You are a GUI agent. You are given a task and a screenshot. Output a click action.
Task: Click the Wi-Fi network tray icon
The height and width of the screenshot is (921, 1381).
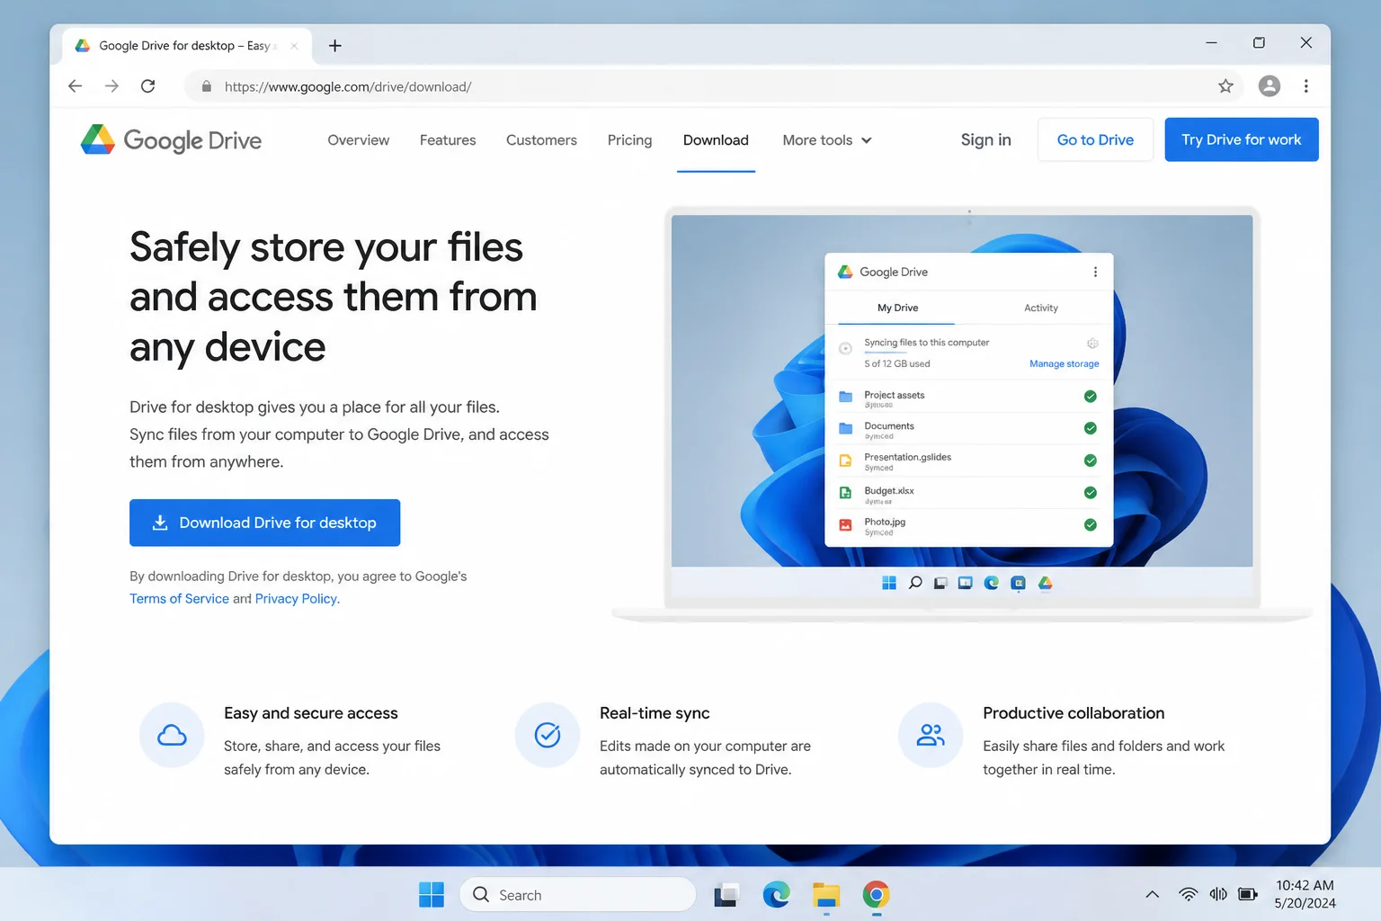(x=1188, y=894)
